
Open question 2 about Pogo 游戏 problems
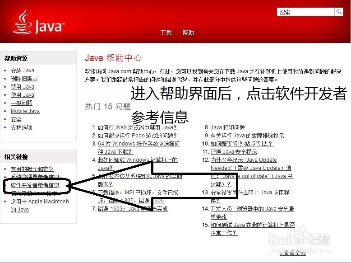[138, 136]
